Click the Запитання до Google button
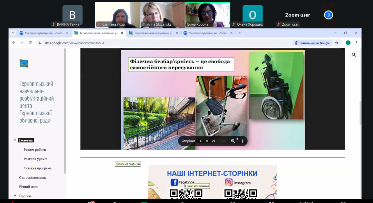This screenshot has height=203, width=373. 312,43
